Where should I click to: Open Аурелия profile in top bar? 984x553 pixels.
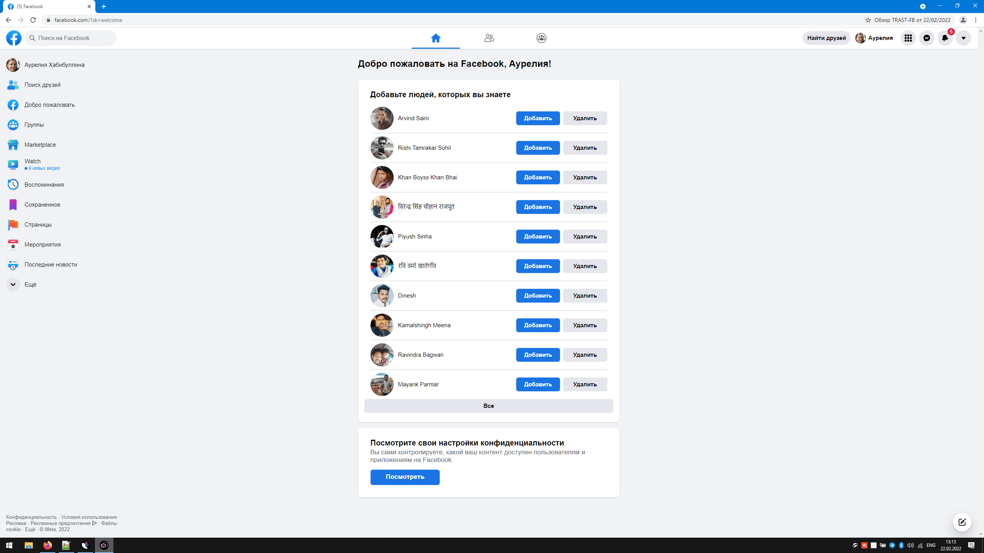874,38
